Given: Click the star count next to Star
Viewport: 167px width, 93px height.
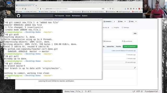Looking at the screenshot, I should pyautogui.click(x=125, y=21).
